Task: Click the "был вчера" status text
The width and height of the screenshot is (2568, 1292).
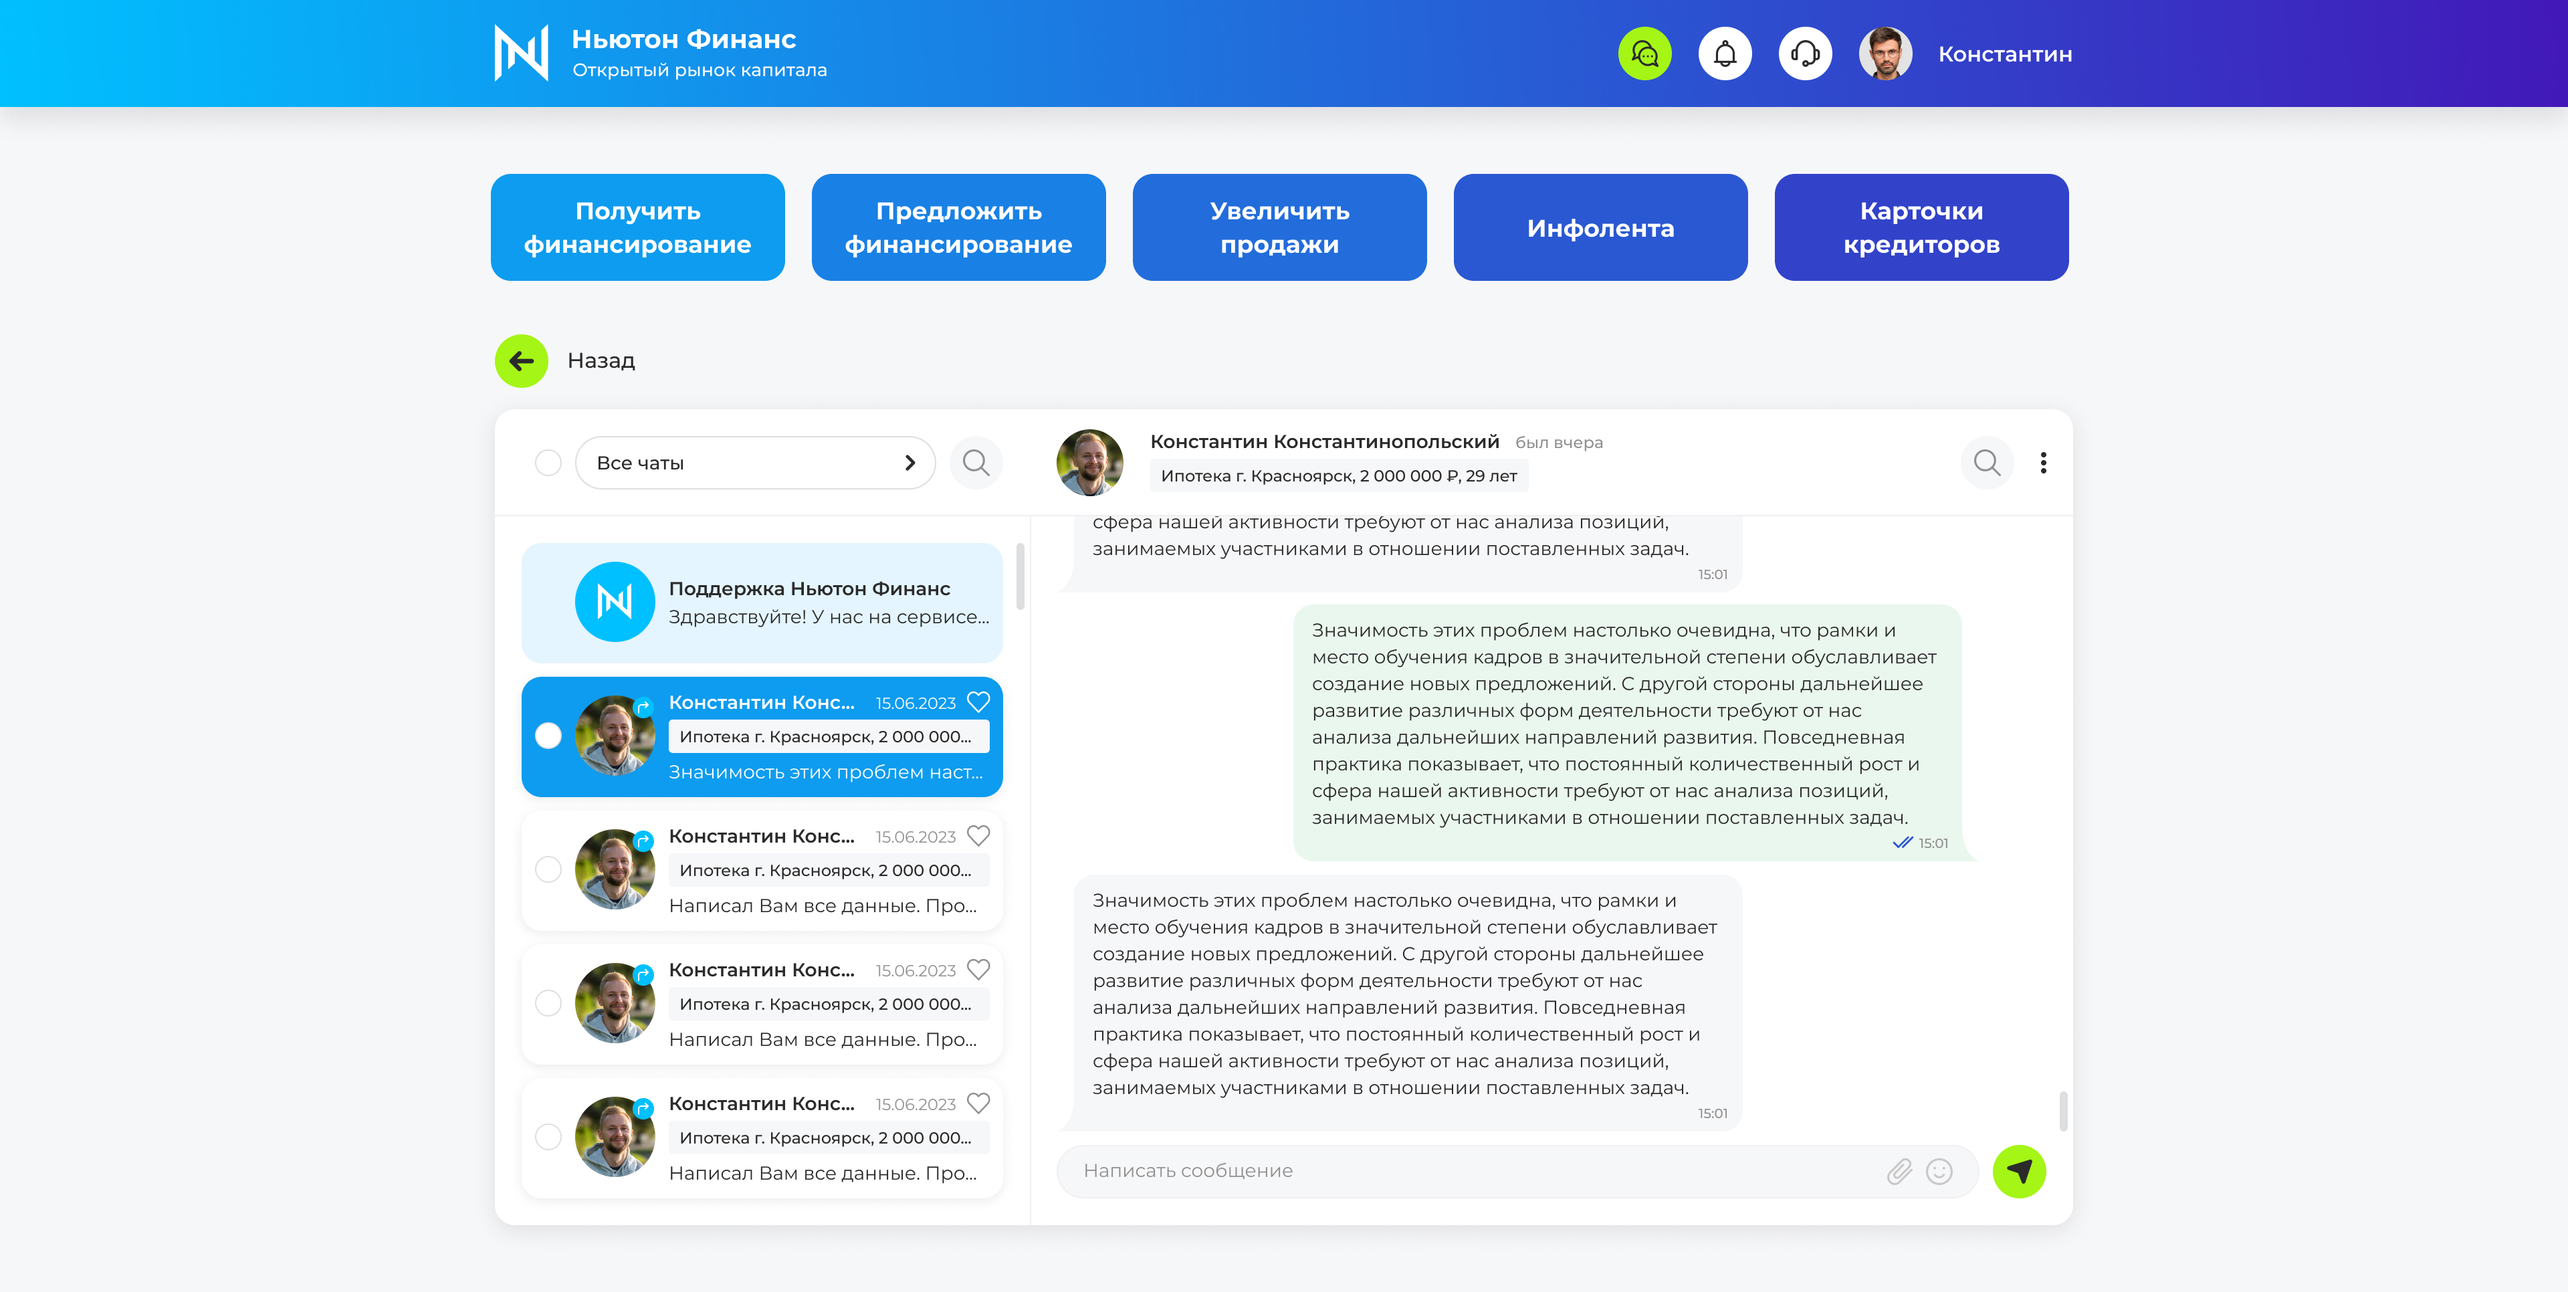Action: [x=1559, y=443]
